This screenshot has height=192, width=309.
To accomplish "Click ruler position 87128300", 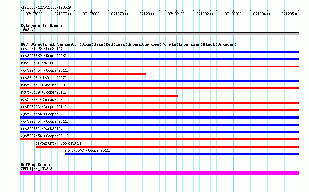I will click(233, 14).
